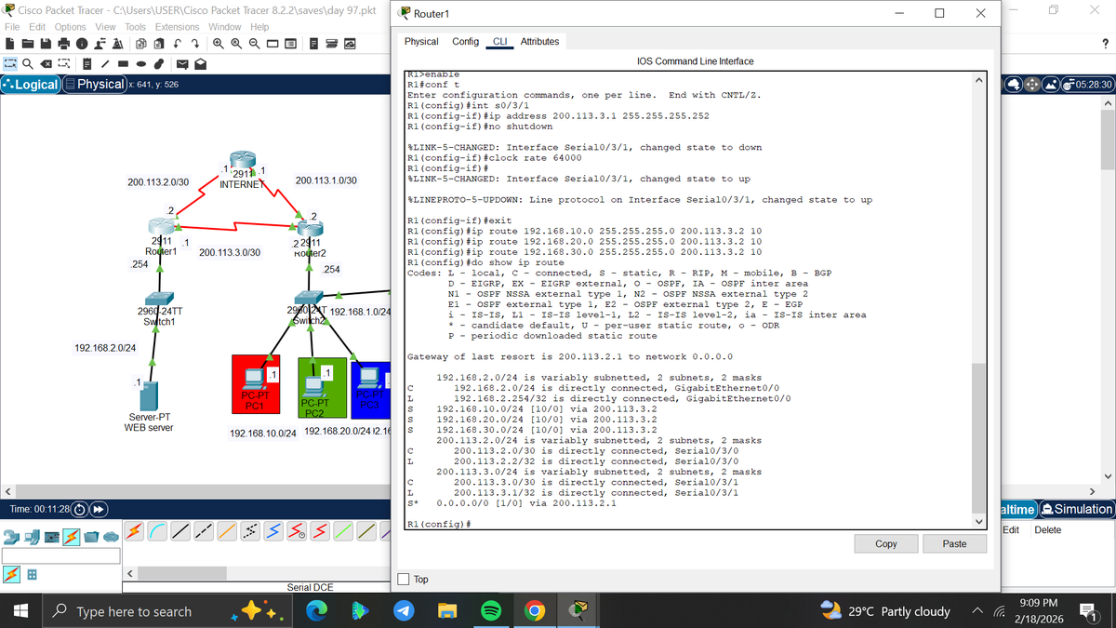The height and width of the screenshot is (628, 1116).
Task: Save the current topology file
Action: click(46, 44)
